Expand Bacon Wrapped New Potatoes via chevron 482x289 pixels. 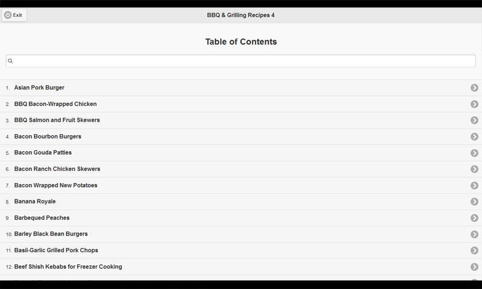click(474, 185)
